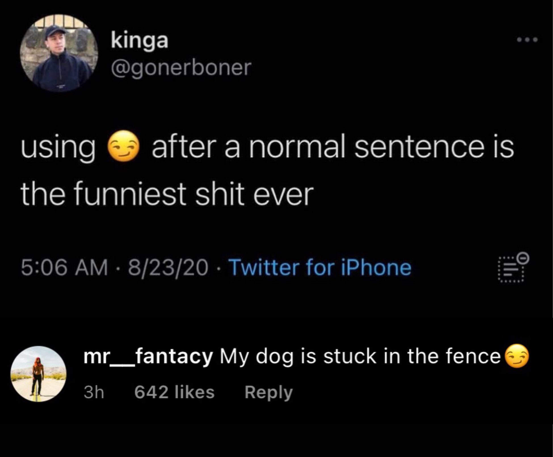Click the 5:06 AM timestamp
Image resolution: width=553 pixels, height=457 pixels.
[64, 268]
